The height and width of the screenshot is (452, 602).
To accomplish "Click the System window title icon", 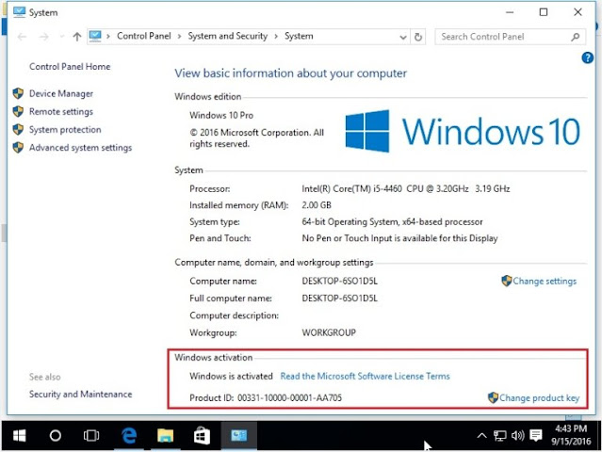I will click(x=19, y=12).
